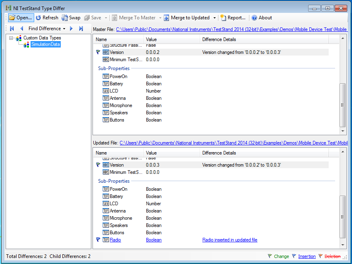Click the PowerOn boolean icon in master pane
The height and width of the screenshot is (264, 352).
[106, 76]
